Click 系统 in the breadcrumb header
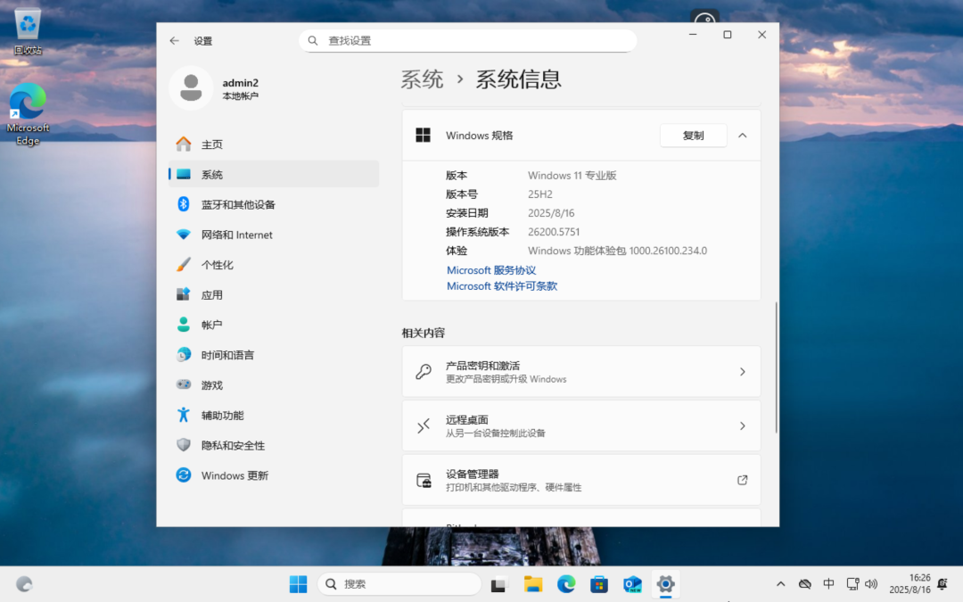The image size is (963, 602). pos(423,79)
